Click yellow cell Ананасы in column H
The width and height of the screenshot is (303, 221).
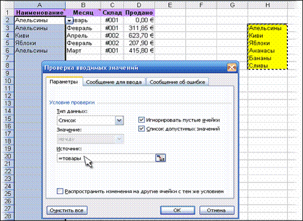point(268,51)
